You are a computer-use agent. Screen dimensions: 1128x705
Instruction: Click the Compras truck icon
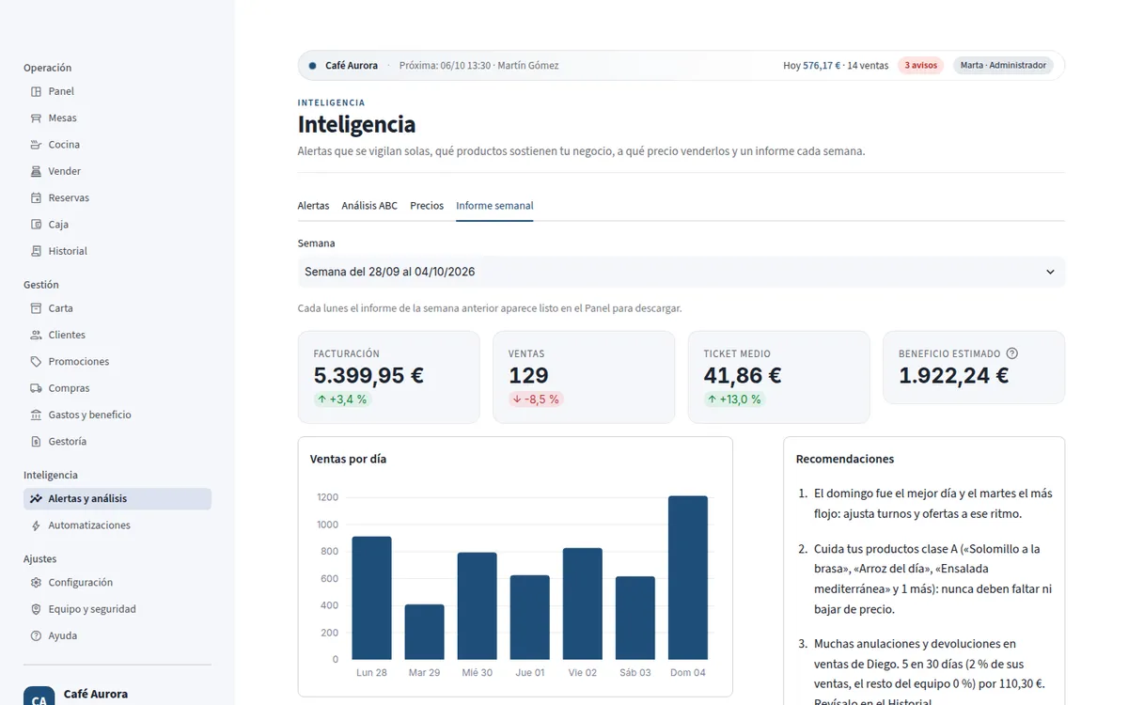(x=36, y=388)
